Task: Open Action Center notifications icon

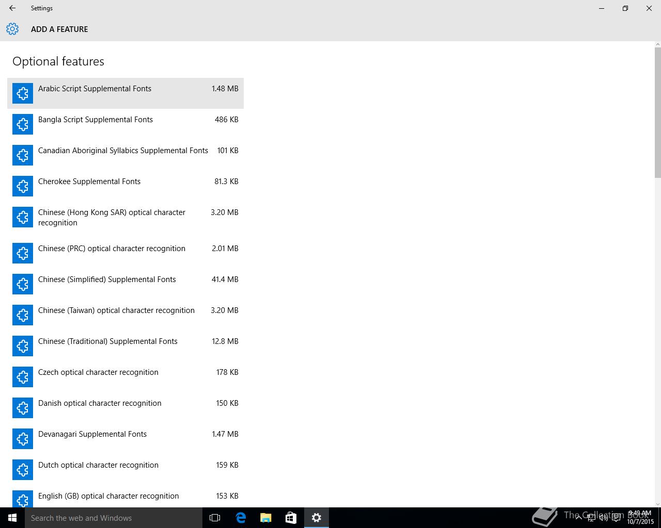Action: [616, 518]
